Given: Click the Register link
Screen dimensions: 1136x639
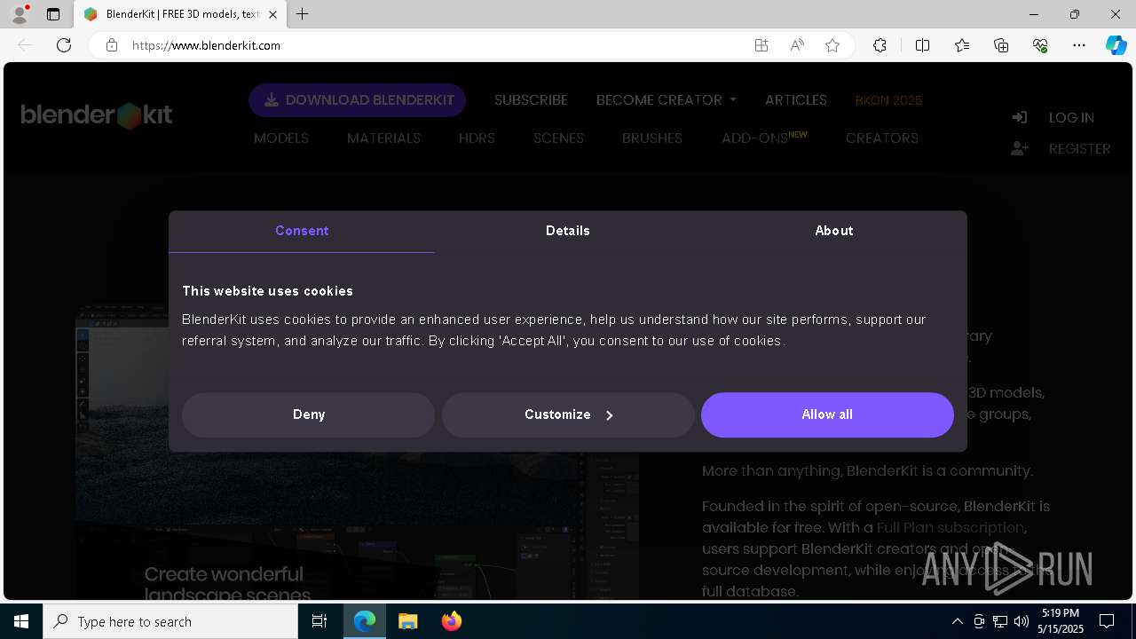Looking at the screenshot, I should (x=1079, y=149).
